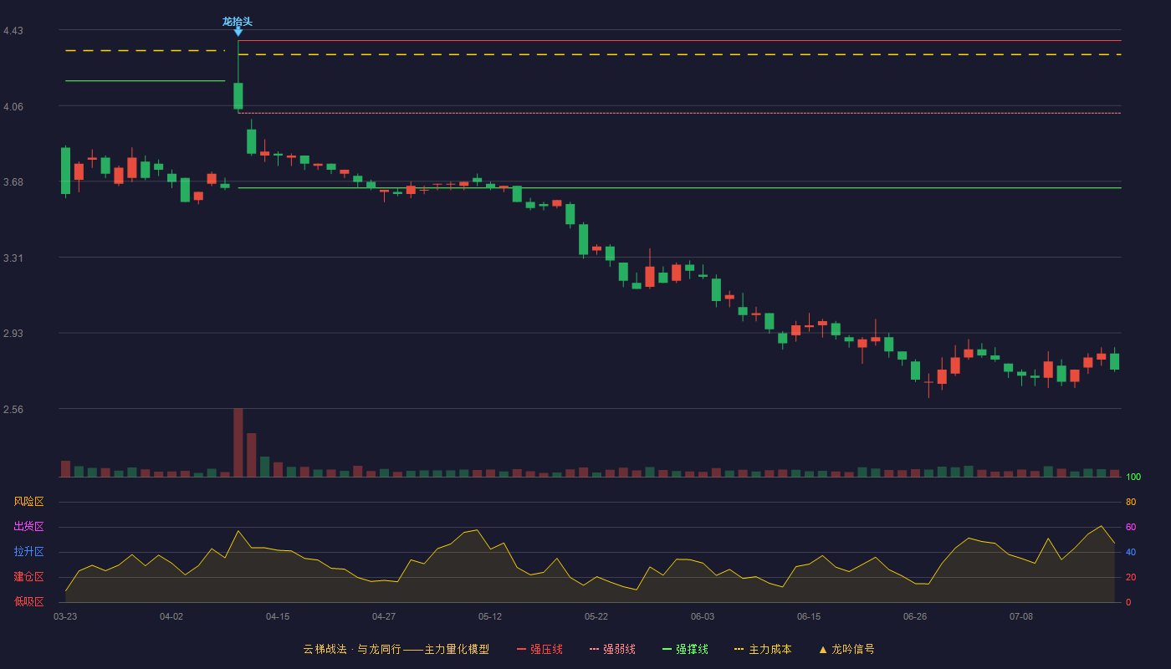The image size is (1171, 669).
Task: Click the long horizontal red 强压线 line
Action: point(679,40)
